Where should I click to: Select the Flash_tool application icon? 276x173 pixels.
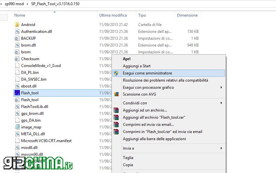(x=17, y=93)
